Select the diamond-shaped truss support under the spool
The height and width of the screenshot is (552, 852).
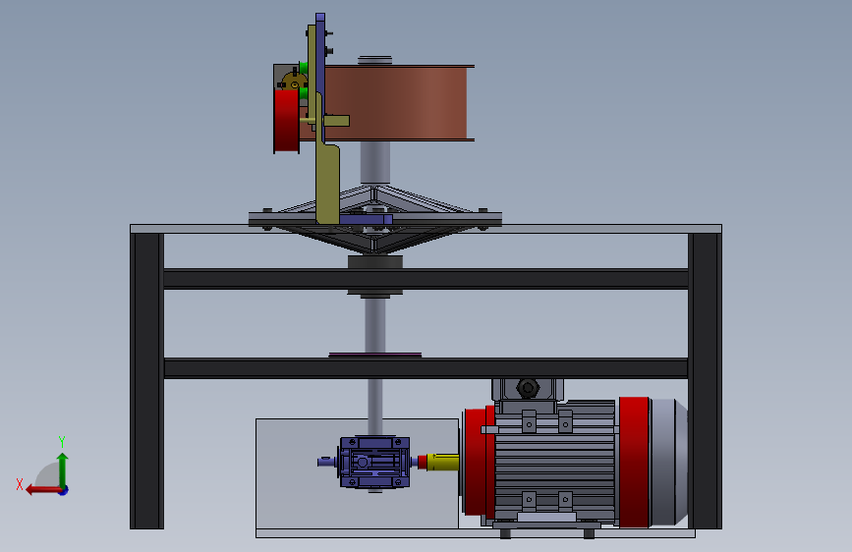tap(375, 219)
